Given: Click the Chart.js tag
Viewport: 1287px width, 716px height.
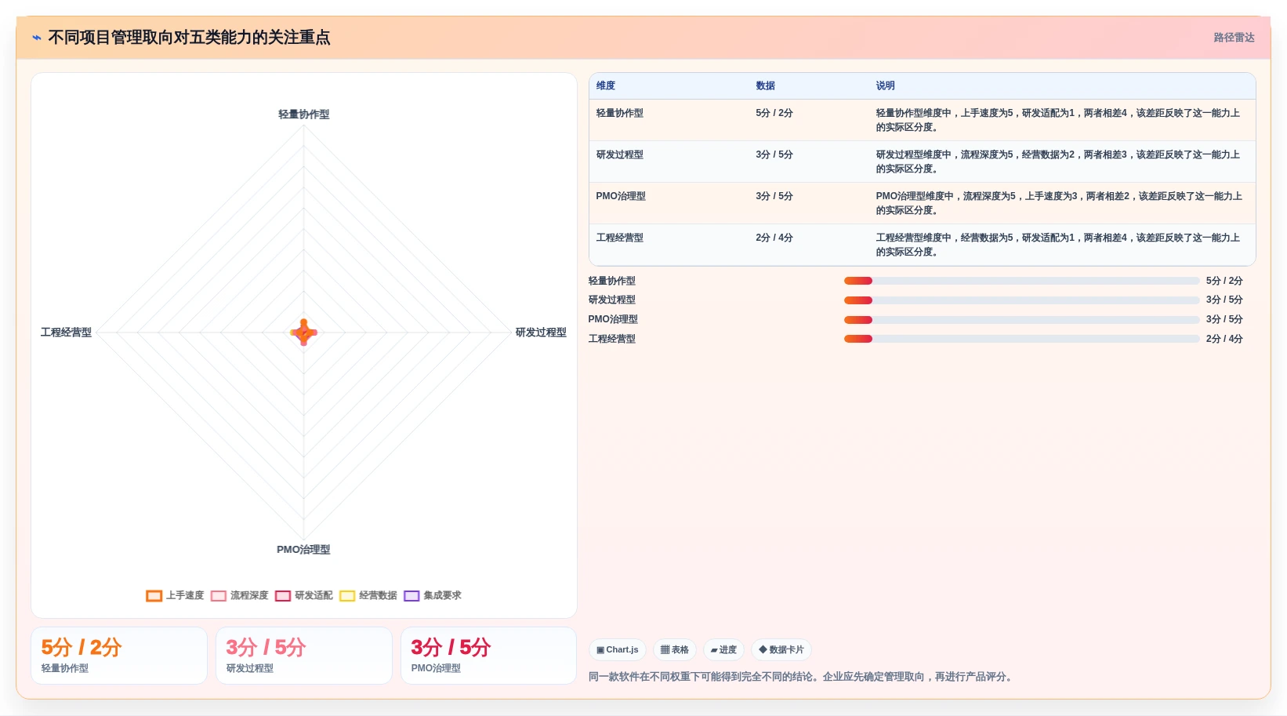Looking at the screenshot, I should point(618,650).
